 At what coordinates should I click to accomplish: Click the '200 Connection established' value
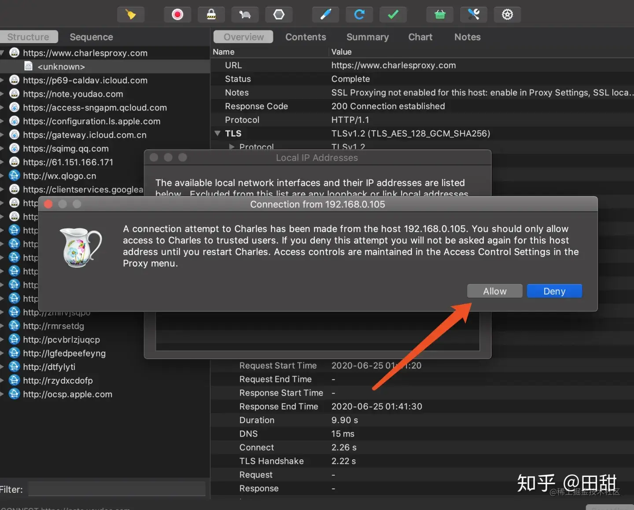[388, 106]
